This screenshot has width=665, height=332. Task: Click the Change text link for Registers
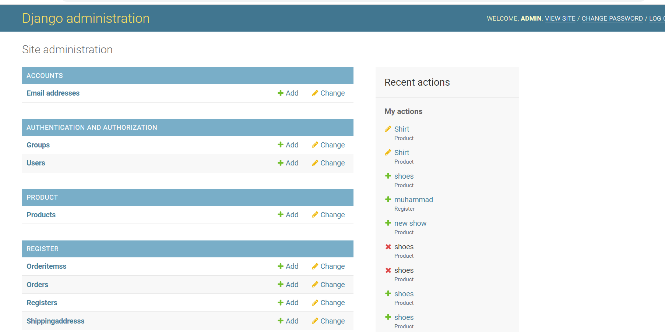click(332, 303)
